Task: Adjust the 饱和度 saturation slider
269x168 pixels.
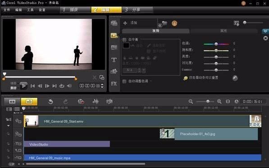Action: [x=216, y=50]
